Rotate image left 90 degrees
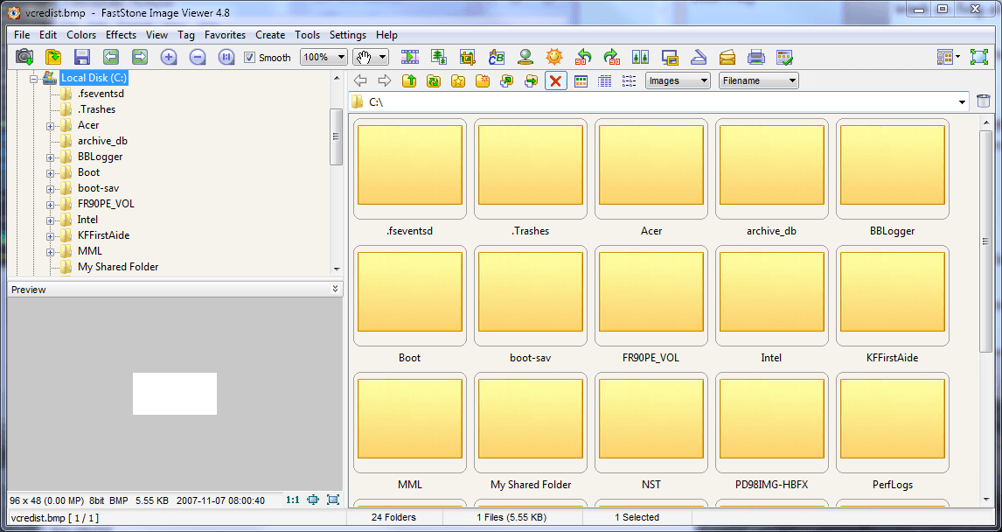 [x=583, y=57]
